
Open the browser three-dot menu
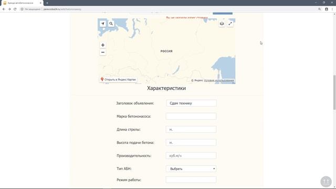coord(332,9)
